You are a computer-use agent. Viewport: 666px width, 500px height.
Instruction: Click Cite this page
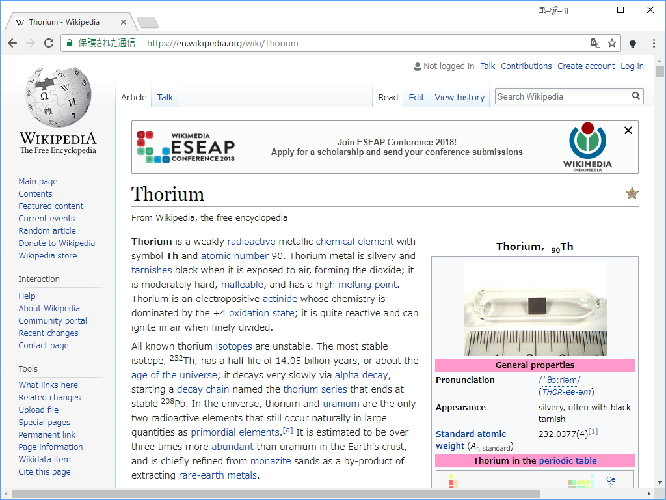44,471
